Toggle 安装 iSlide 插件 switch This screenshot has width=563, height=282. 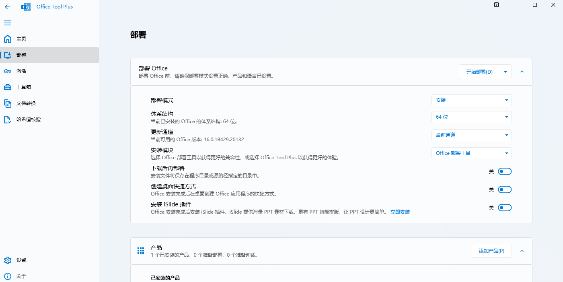(x=504, y=208)
